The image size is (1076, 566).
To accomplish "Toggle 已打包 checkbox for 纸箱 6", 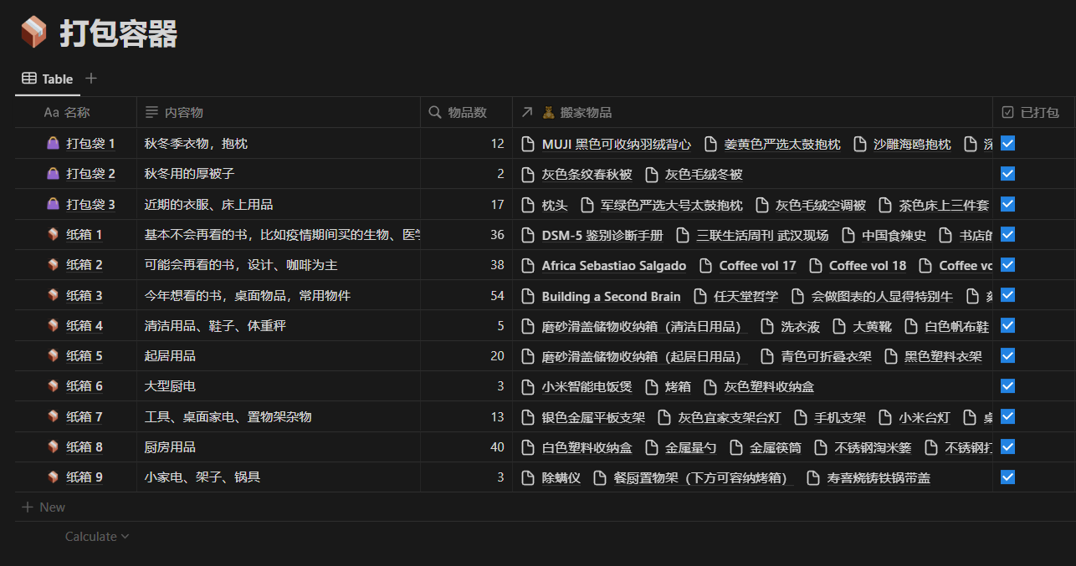I will [x=1007, y=385].
